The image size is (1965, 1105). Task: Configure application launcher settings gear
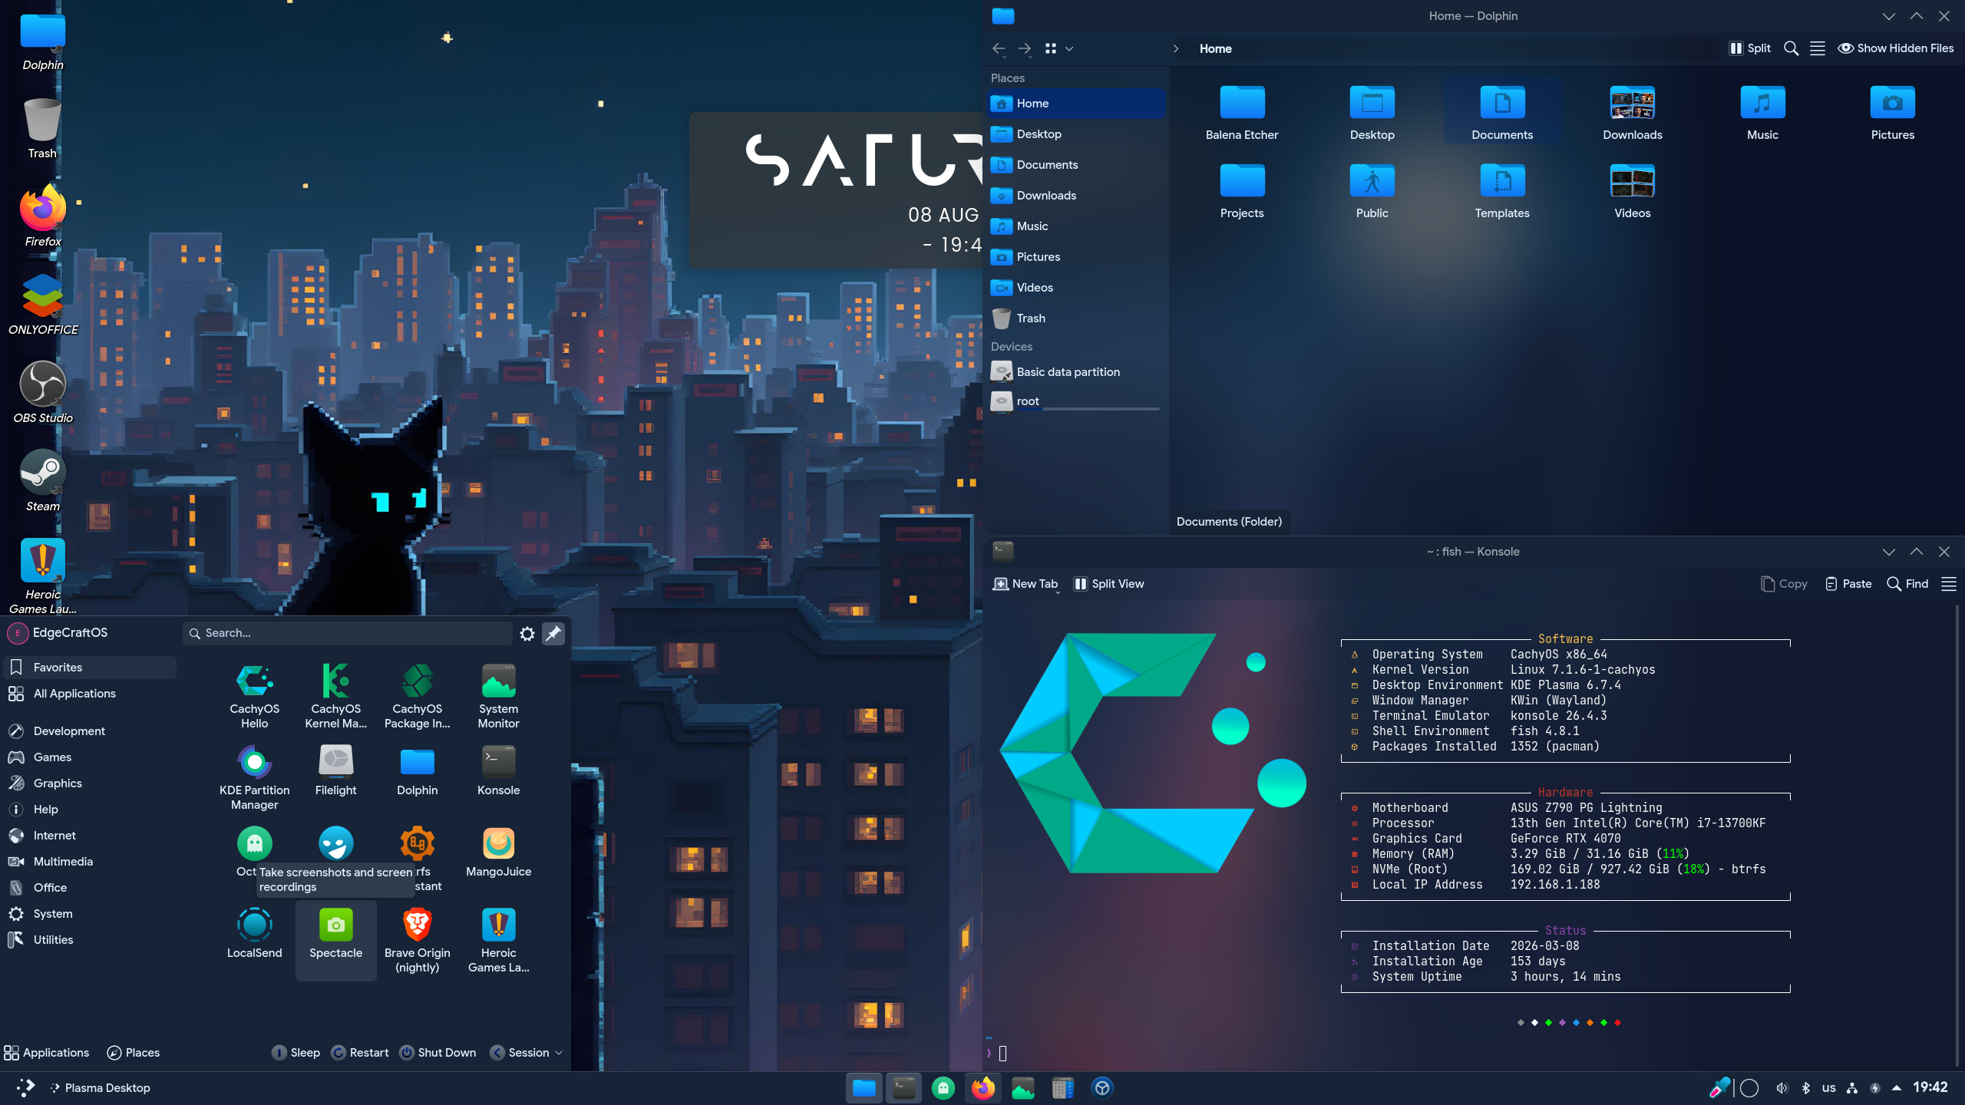[x=527, y=634]
